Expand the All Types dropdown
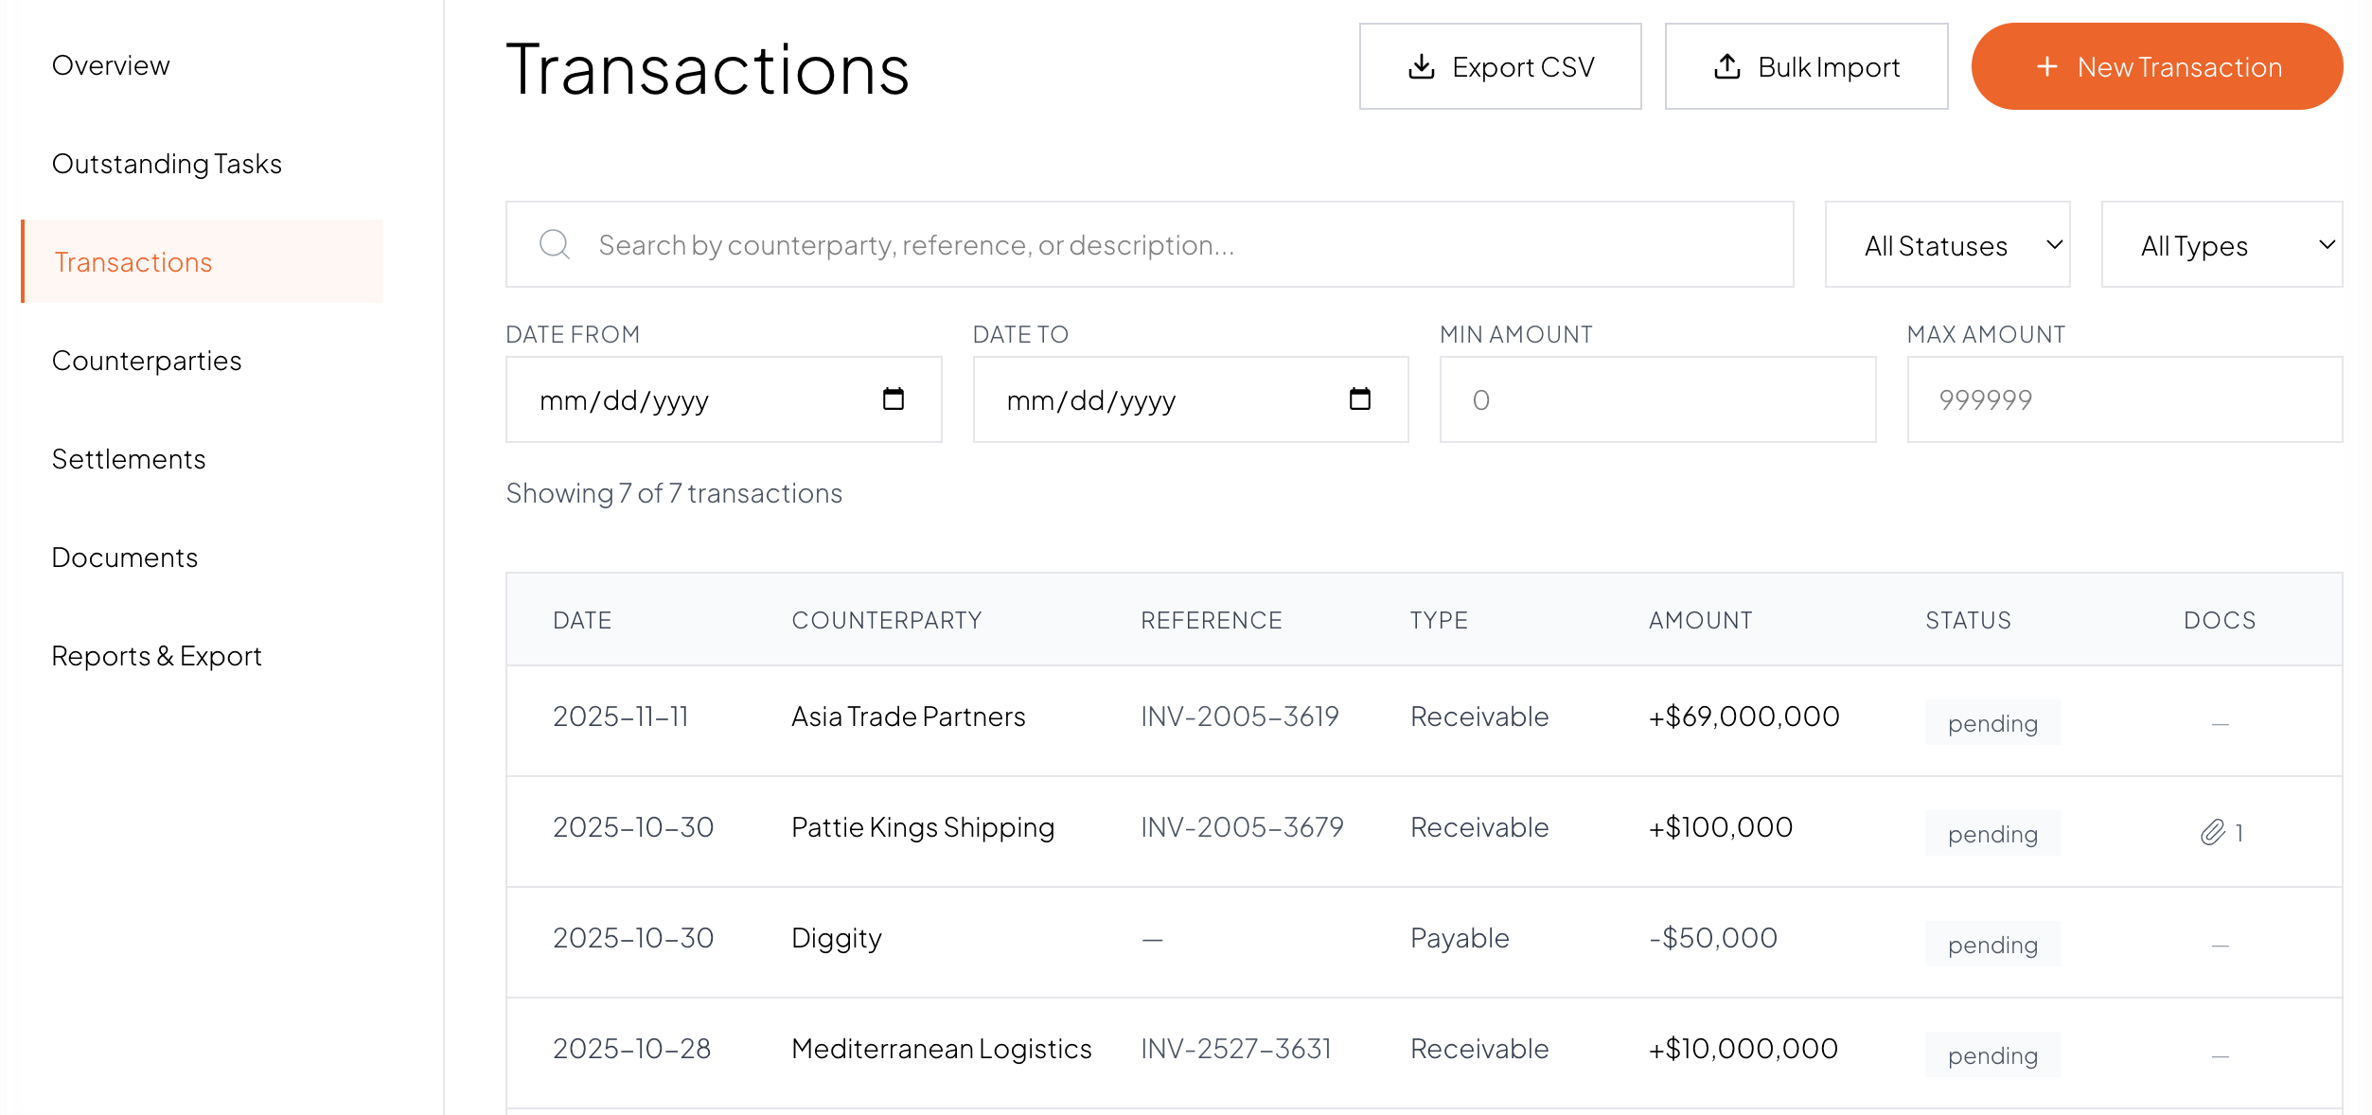Image resolution: width=2372 pixels, height=1115 pixels. coord(2221,245)
